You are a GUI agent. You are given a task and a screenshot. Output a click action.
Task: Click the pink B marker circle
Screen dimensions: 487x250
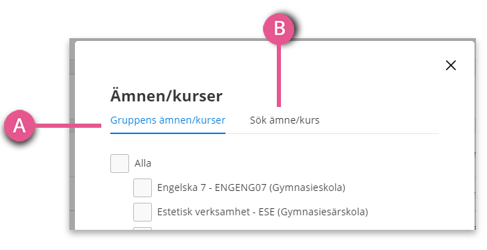click(279, 28)
